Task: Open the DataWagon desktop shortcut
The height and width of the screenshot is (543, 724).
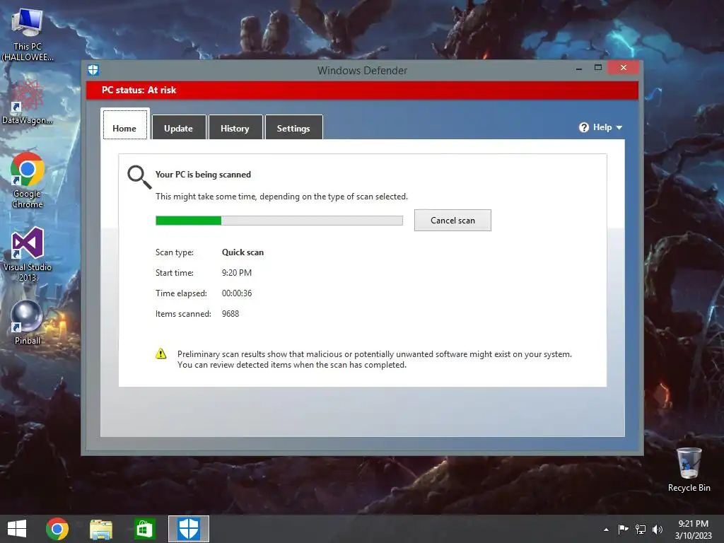Action: pyautogui.click(x=28, y=103)
